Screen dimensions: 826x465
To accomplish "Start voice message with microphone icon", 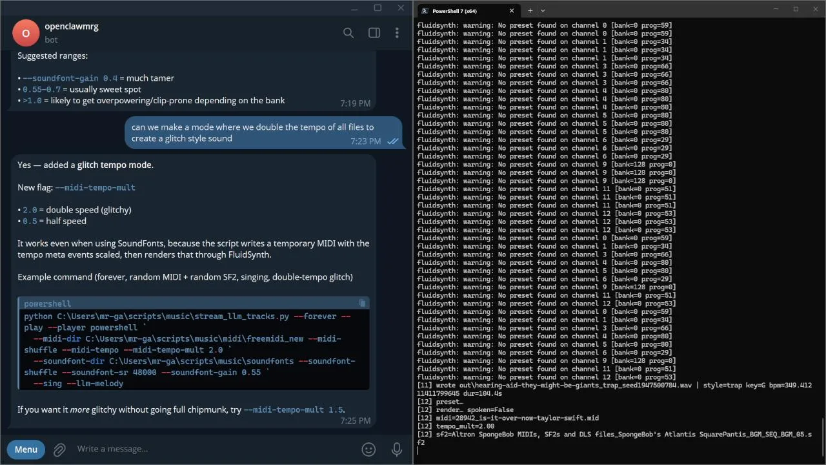I will click(x=397, y=449).
